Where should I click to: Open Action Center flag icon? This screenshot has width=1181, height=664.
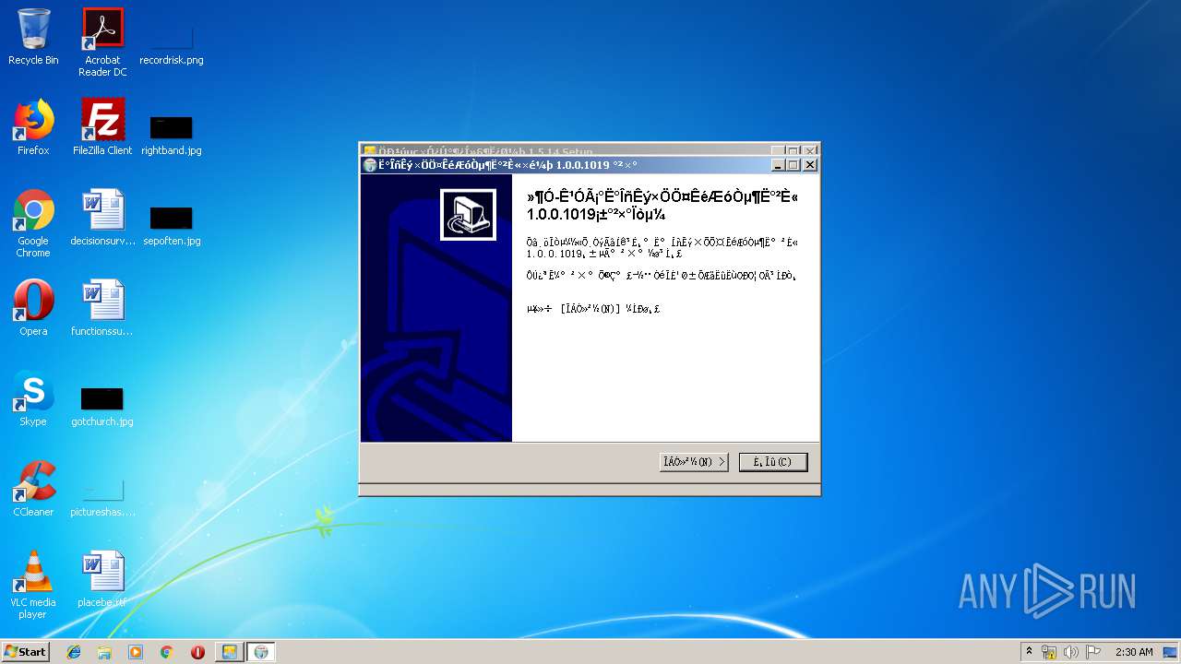[1093, 652]
